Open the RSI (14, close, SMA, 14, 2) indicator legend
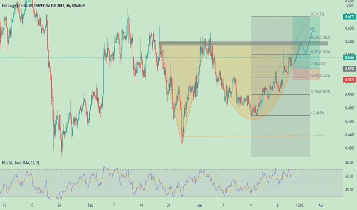 (x=20, y=163)
